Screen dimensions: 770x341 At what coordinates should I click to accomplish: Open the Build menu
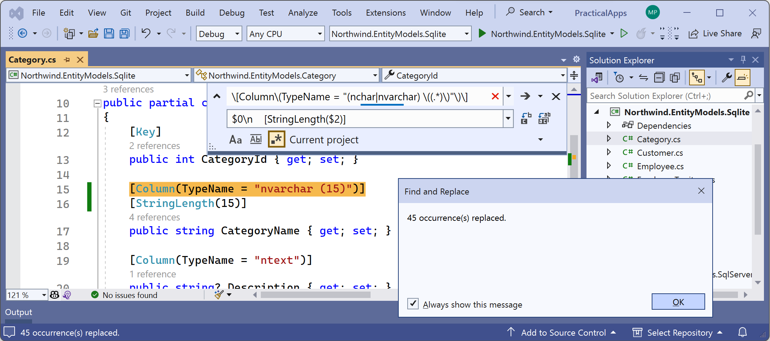point(195,13)
